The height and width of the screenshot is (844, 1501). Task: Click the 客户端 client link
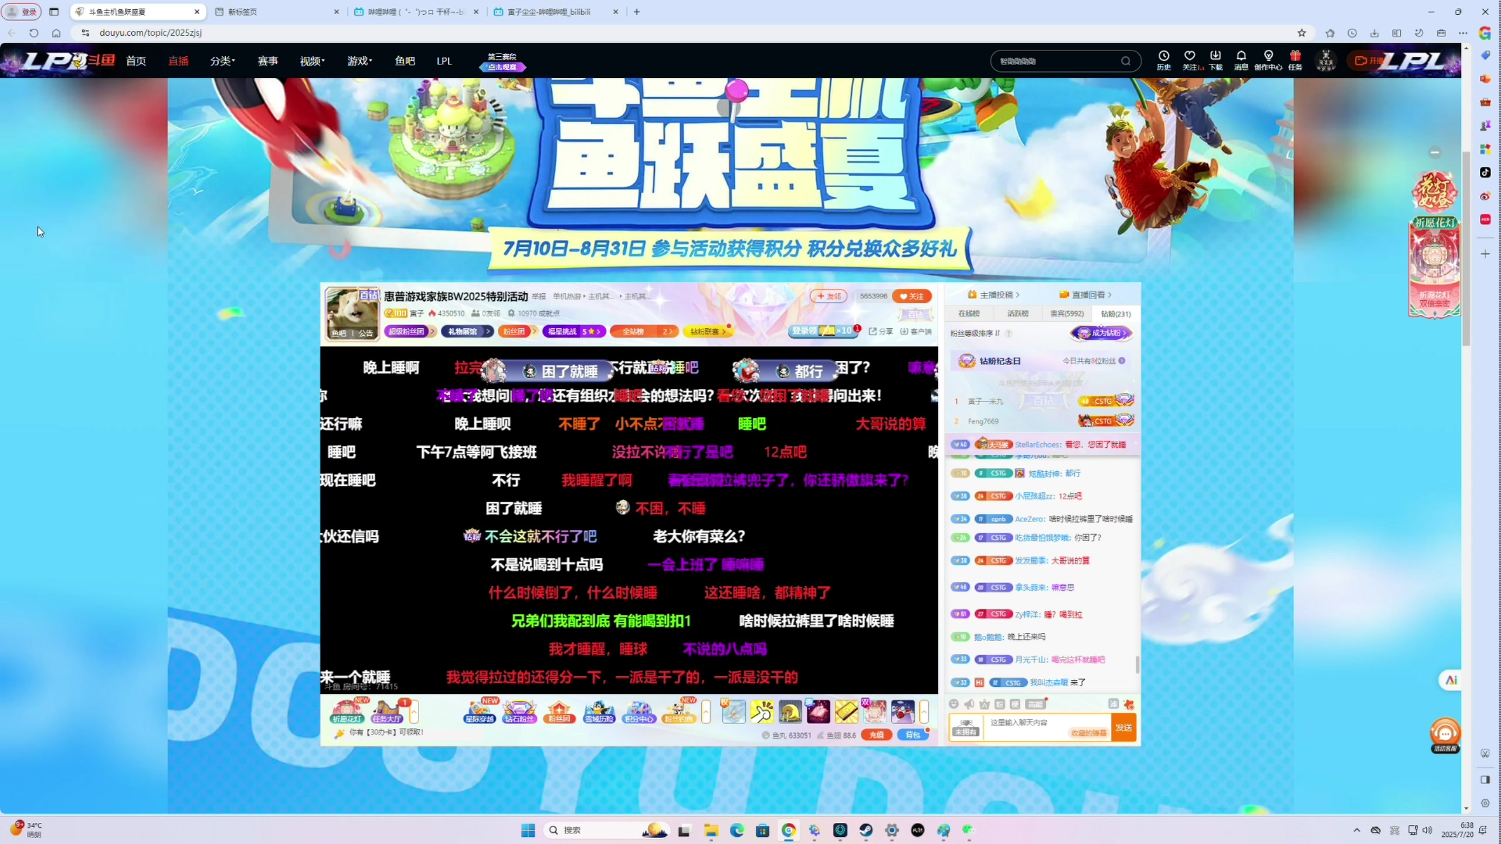[x=916, y=331]
